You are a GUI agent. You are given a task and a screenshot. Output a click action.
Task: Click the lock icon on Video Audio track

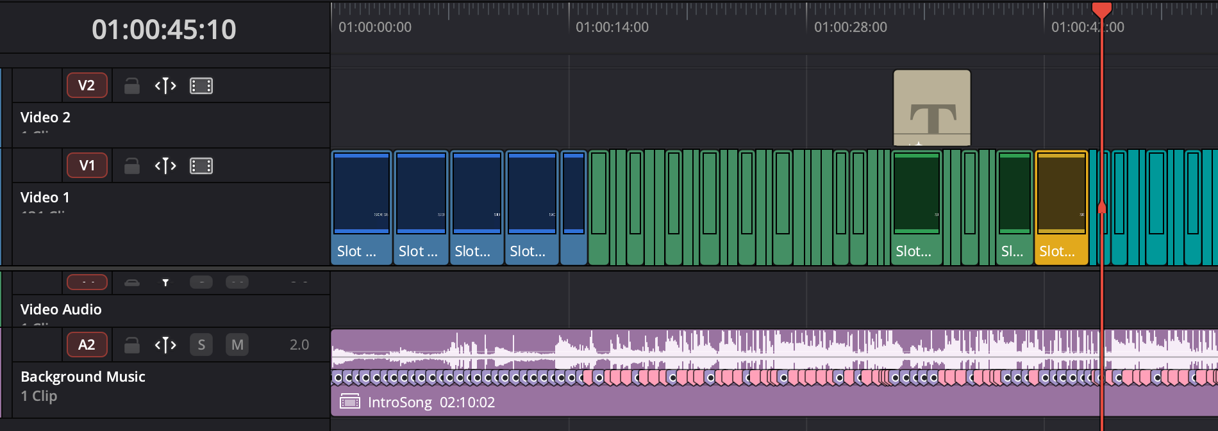click(x=132, y=282)
